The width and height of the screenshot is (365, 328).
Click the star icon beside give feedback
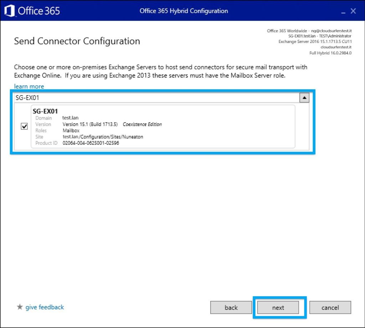click(20, 307)
